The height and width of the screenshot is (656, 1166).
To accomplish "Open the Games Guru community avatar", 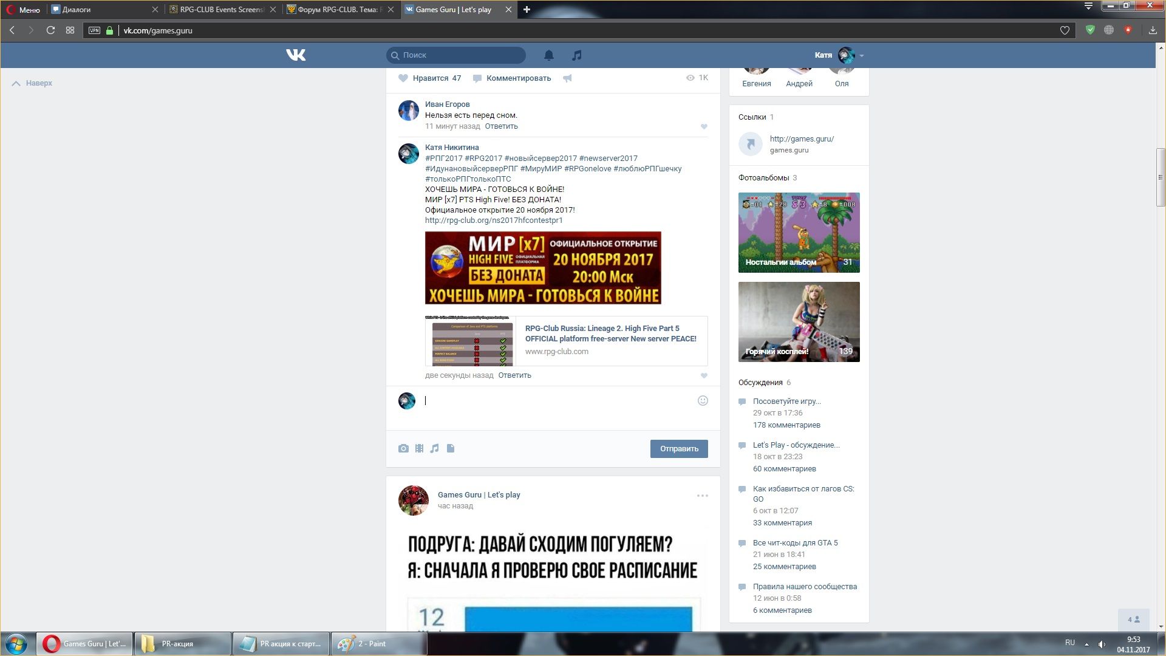I will (414, 501).
